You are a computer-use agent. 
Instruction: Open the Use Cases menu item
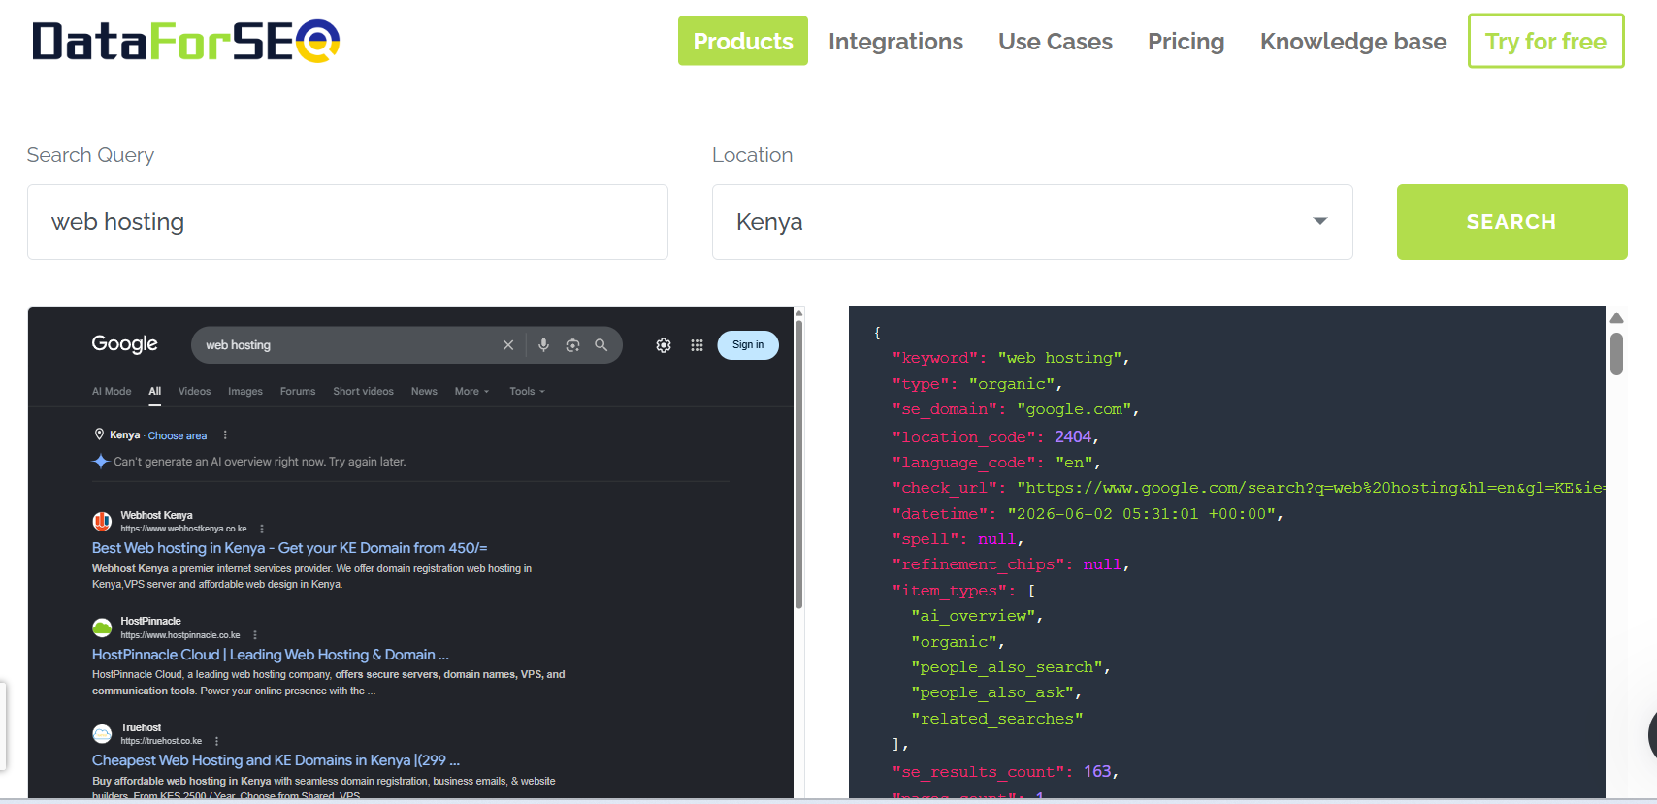coord(1056,42)
